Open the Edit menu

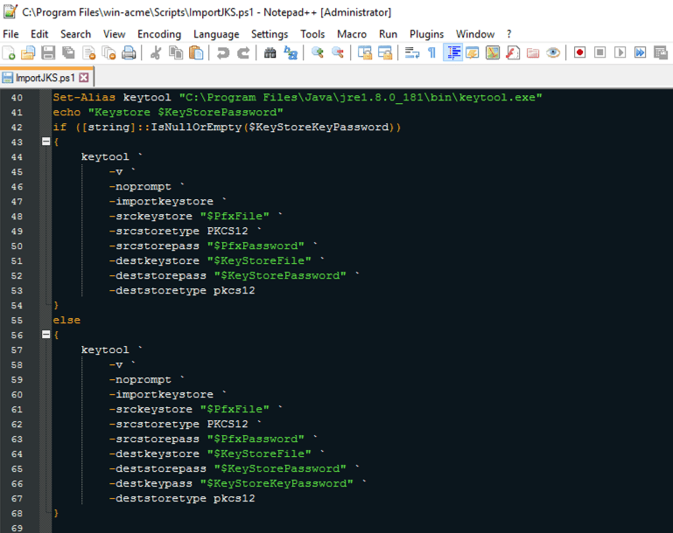point(39,34)
